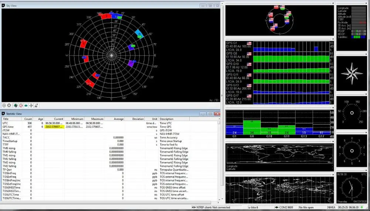Click the NTRIP client connection status icon

pyautogui.click(x=194, y=208)
